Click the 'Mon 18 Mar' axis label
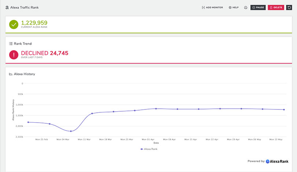 click(106, 139)
